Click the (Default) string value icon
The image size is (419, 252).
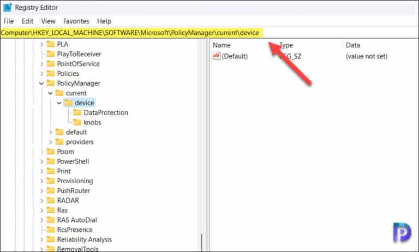(216, 56)
